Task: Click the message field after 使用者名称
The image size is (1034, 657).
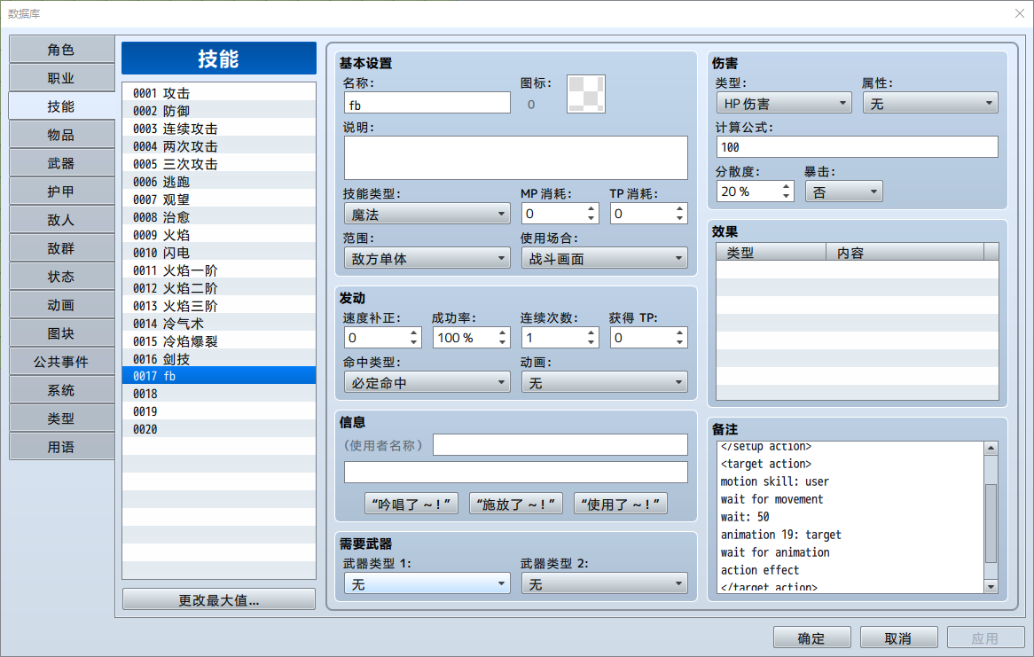Action: coord(560,445)
